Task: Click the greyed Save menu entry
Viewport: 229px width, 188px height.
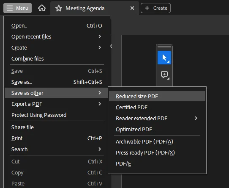Action: point(57,71)
